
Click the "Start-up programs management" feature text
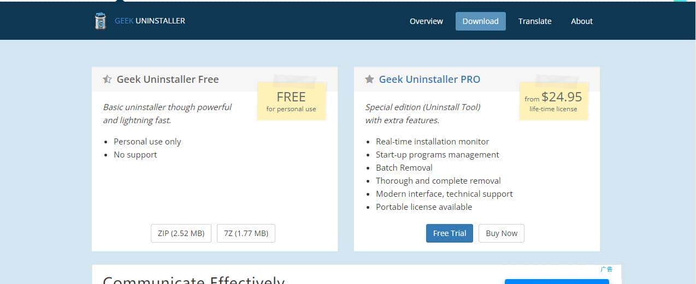(x=438, y=155)
